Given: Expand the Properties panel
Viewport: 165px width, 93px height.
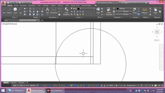Looking at the screenshot, I should pyautogui.click(x=118, y=17).
